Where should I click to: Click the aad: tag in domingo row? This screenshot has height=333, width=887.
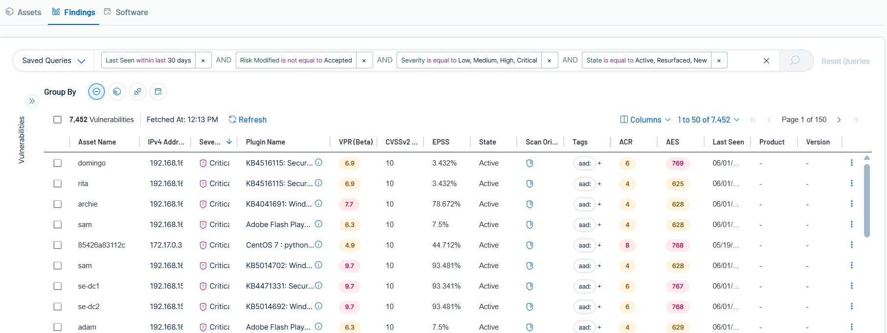click(584, 163)
